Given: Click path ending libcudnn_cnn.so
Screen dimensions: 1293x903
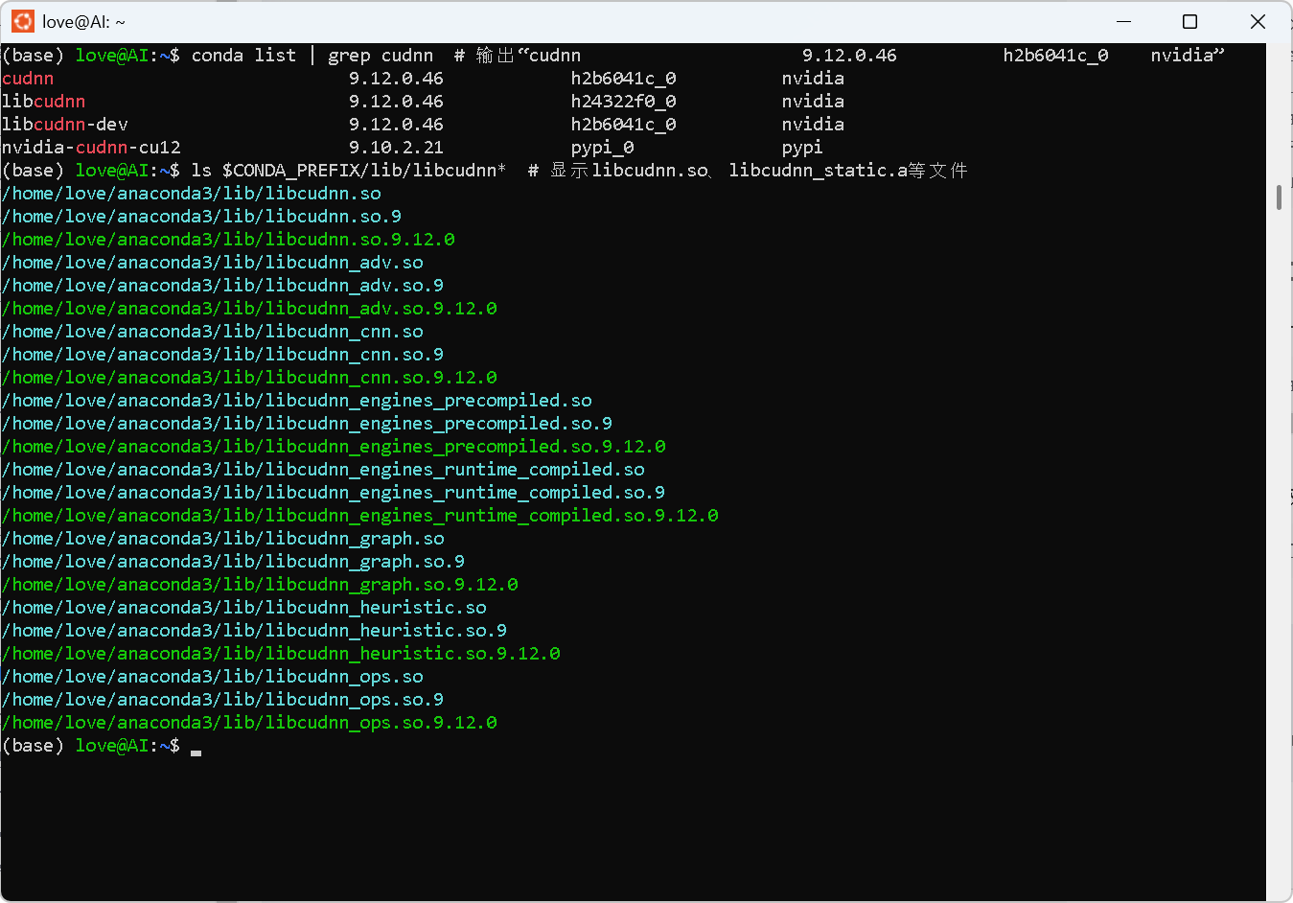Looking at the screenshot, I should 213,332.
